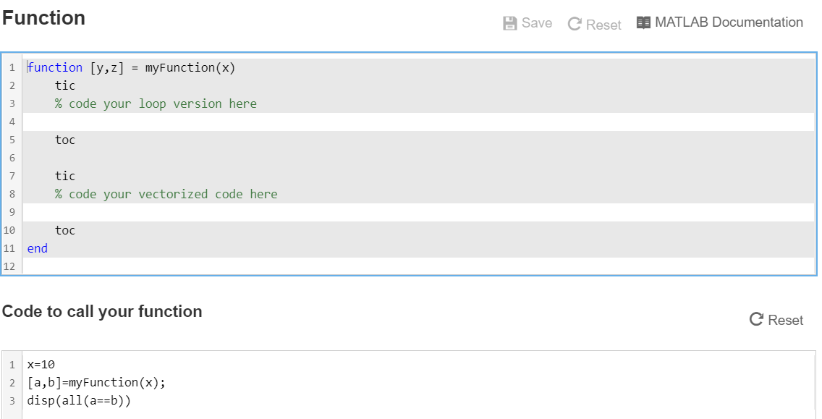Image resolution: width=822 pixels, height=419 pixels.
Task: Click line number 12 in the function editor
Action: (x=12, y=266)
